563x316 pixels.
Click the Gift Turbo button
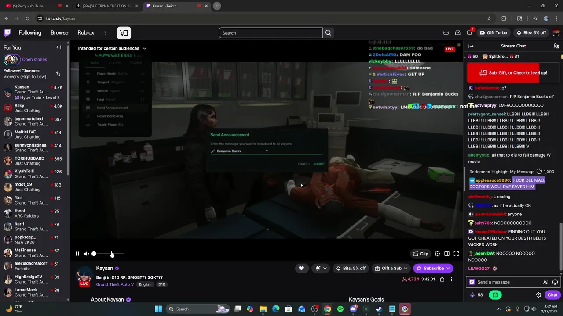494,33
